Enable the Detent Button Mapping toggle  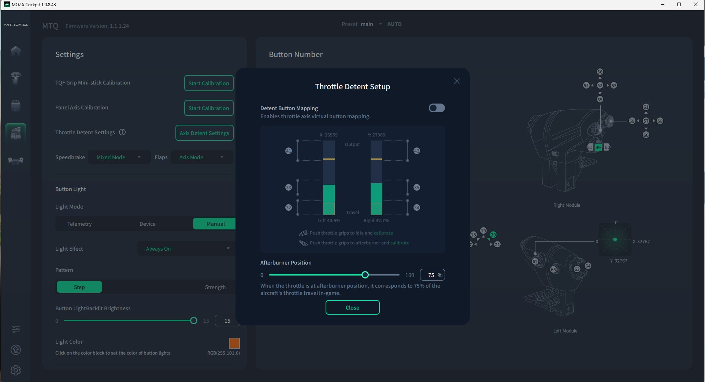coord(437,108)
